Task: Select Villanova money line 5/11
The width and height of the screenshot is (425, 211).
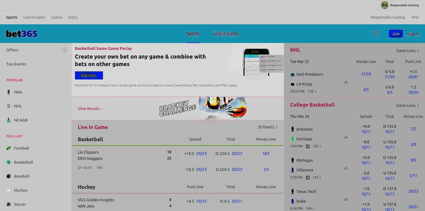Action: [413, 175]
